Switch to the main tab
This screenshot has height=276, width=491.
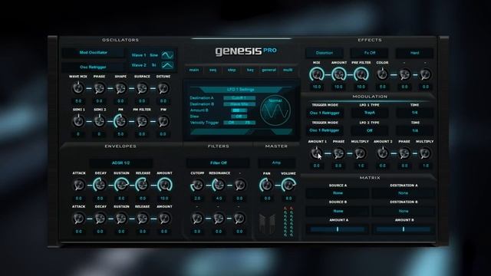194,70
